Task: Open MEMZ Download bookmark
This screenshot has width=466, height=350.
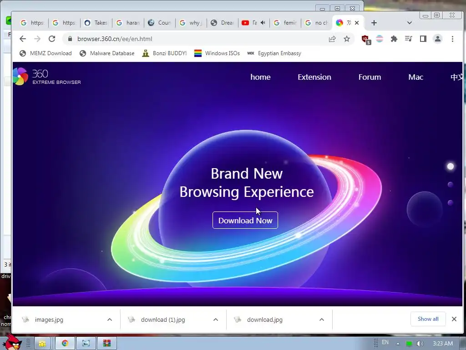Action: coord(46,53)
